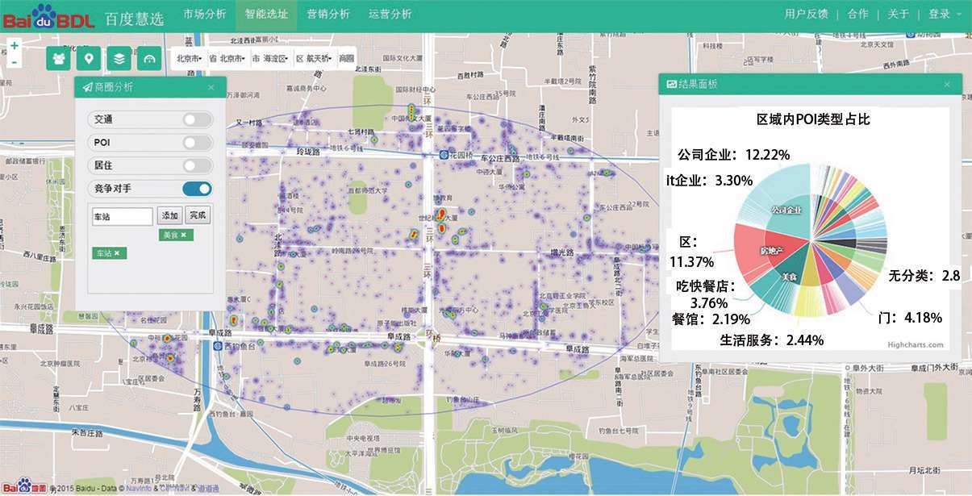The image size is (972, 496).
Task: Click the 完成 button
Action: [x=197, y=216]
